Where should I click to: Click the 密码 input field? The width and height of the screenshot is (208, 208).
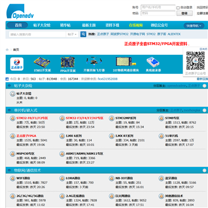pyautogui.click(x=158, y=13)
